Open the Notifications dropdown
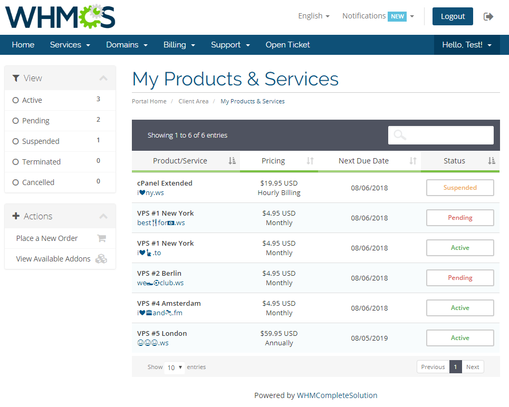 (378, 16)
